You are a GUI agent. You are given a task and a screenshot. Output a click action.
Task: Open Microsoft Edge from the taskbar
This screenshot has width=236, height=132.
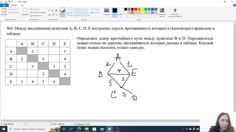[x=79, y=129]
